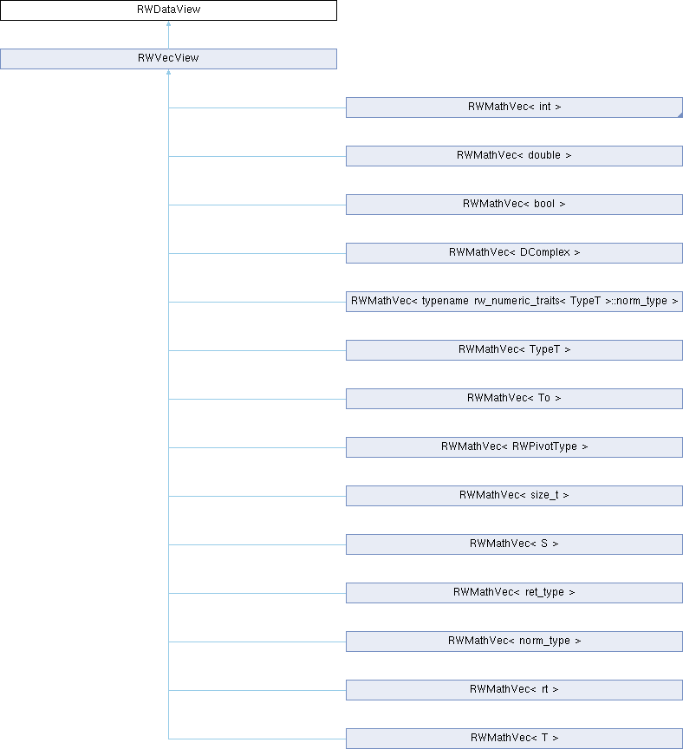
Task: Open RWMathVec< int > class node
Action: pyautogui.click(x=514, y=107)
